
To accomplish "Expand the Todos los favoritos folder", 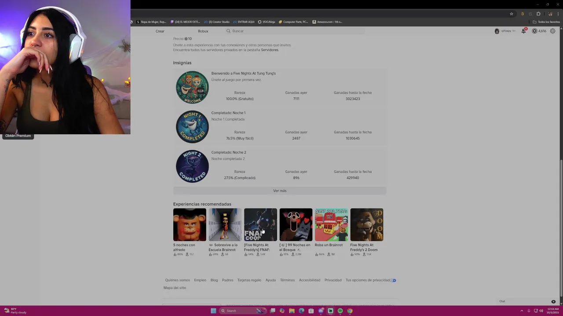I will tap(546, 22).
